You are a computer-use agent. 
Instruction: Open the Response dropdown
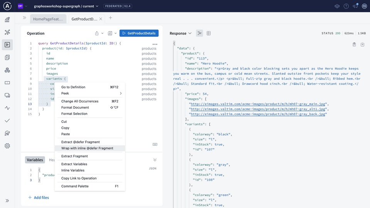180,33
